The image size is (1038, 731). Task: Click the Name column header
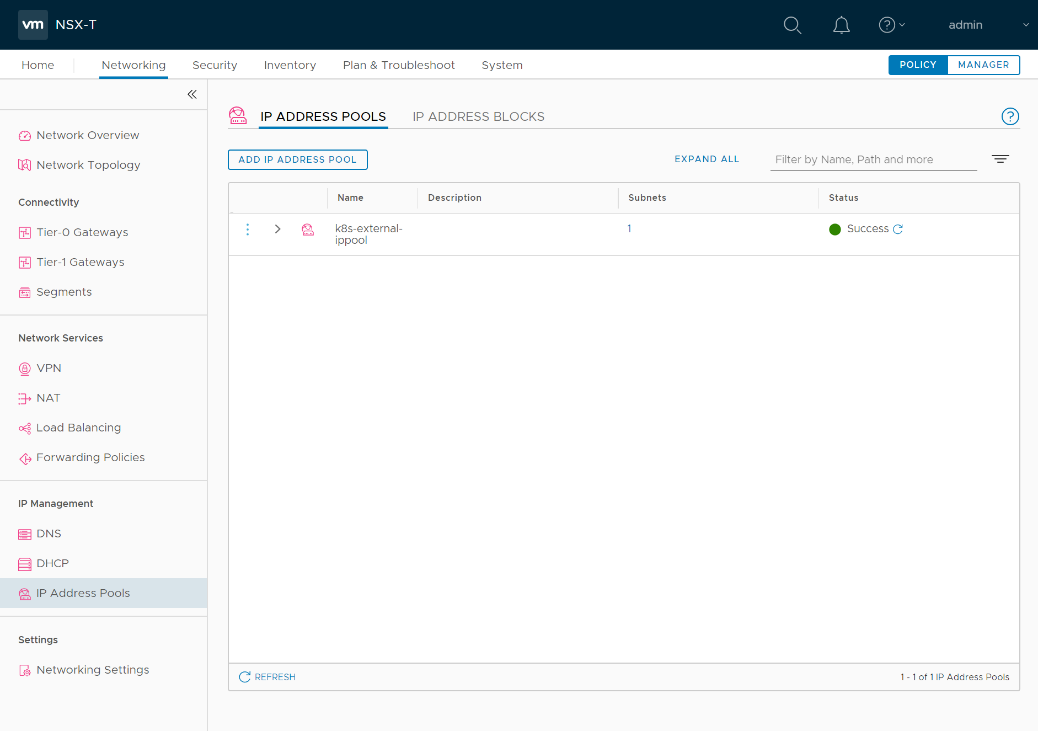[x=350, y=198]
